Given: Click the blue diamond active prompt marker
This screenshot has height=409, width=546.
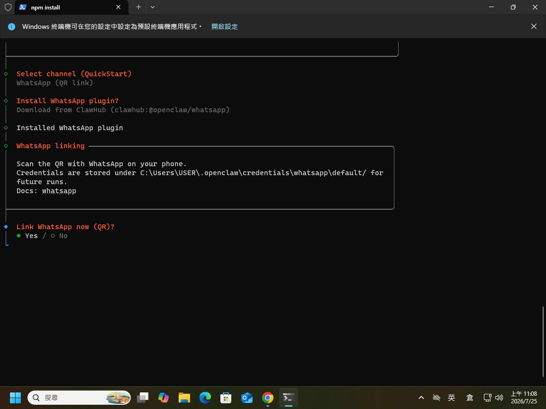Looking at the screenshot, I should (6, 227).
